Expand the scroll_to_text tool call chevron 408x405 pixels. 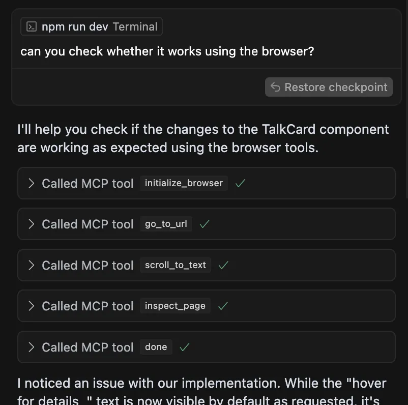click(32, 265)
